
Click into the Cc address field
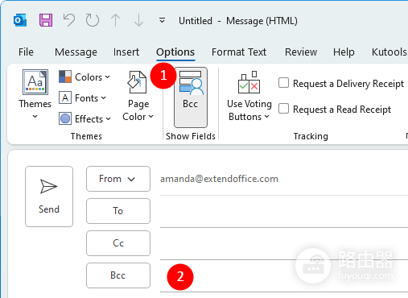284,244
